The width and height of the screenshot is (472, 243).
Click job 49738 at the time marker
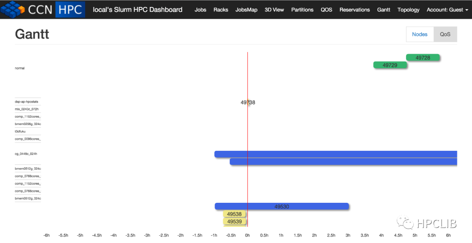tap(248, 102)
